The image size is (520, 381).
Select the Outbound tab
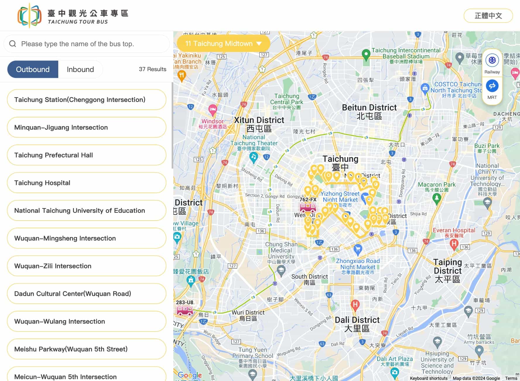33,69
